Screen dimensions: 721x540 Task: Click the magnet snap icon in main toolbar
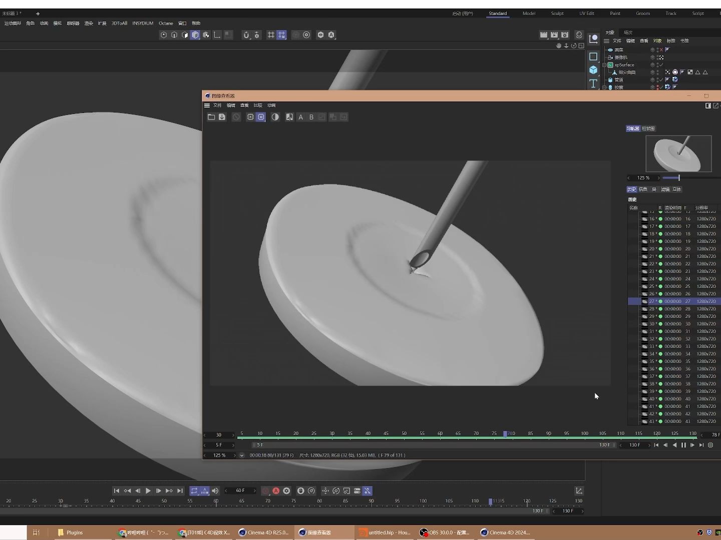[246, 35]
